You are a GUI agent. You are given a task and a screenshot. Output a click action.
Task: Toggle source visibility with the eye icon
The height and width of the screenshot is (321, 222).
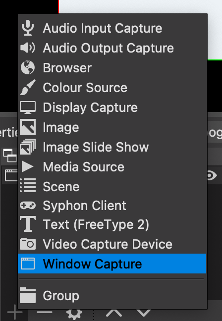coord(212,176)
